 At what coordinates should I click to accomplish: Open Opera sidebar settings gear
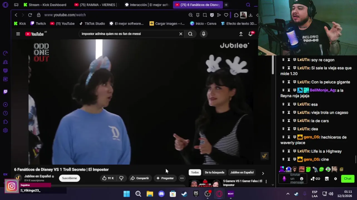pyautogui.click(x=5, y=130)
